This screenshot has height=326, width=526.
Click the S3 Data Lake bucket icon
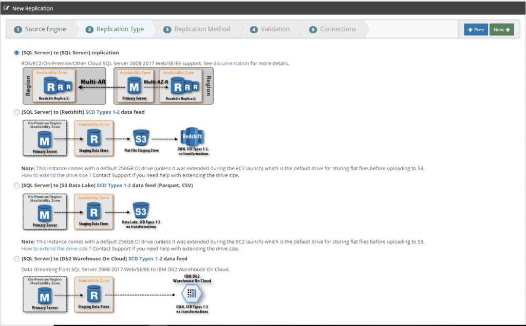tap(141, 211)
